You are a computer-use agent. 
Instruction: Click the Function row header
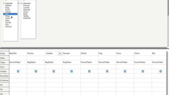[4, 76]
